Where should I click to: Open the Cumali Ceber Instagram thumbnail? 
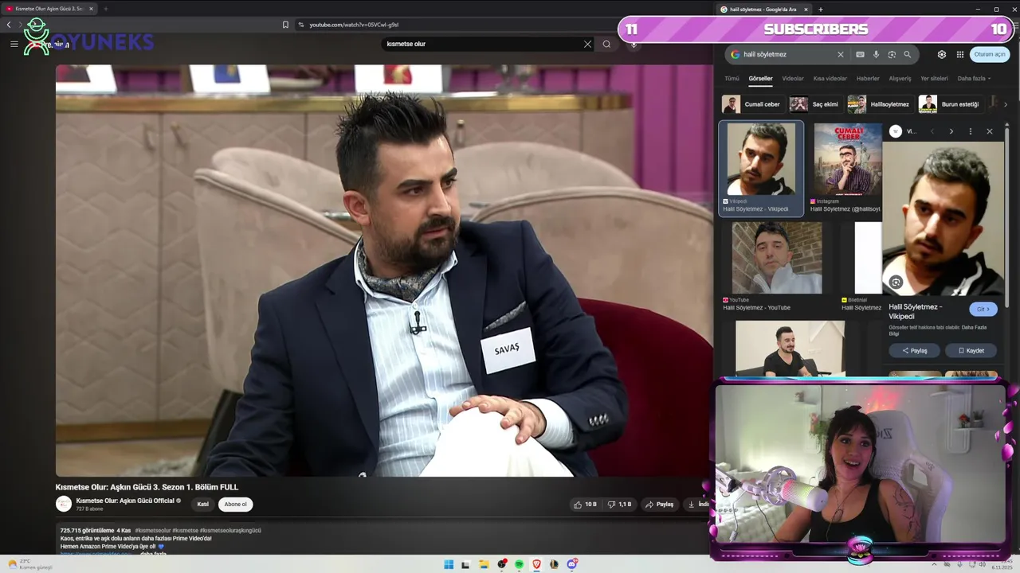tap(847, 160)
